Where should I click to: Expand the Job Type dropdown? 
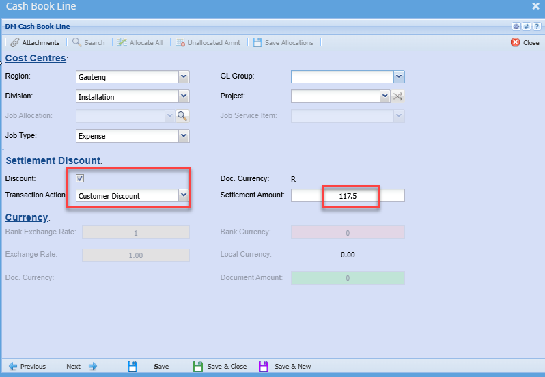click(184, 136)
